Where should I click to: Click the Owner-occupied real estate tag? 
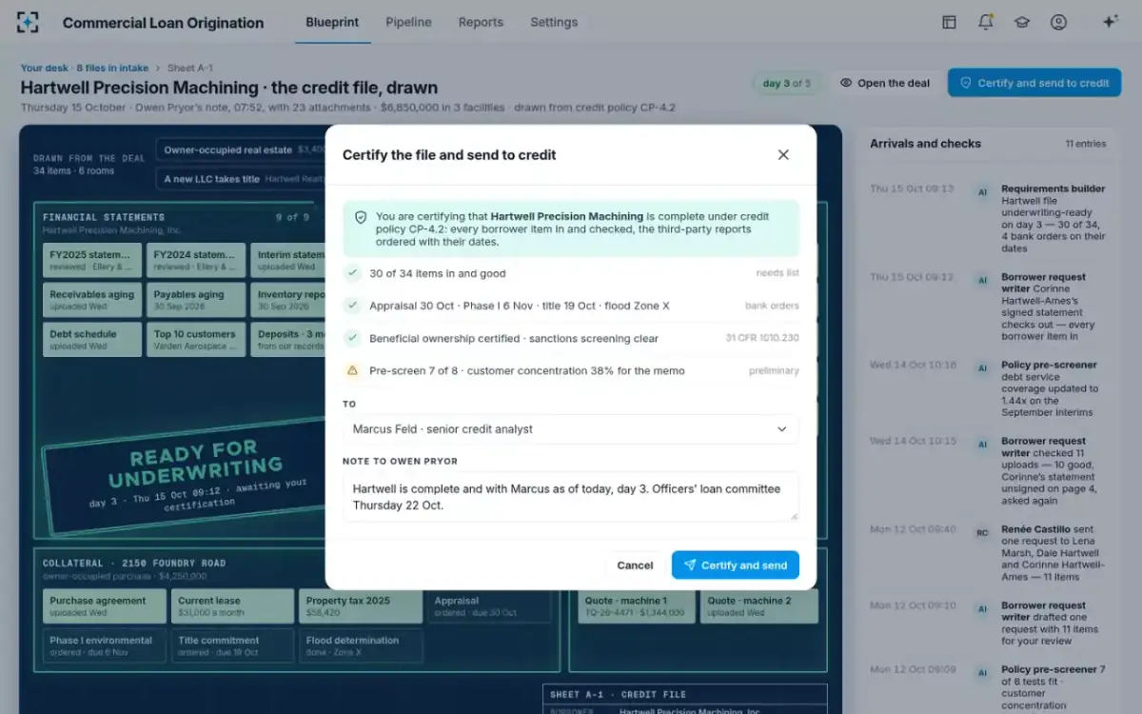pyautogui.click(x=241, y=149)
